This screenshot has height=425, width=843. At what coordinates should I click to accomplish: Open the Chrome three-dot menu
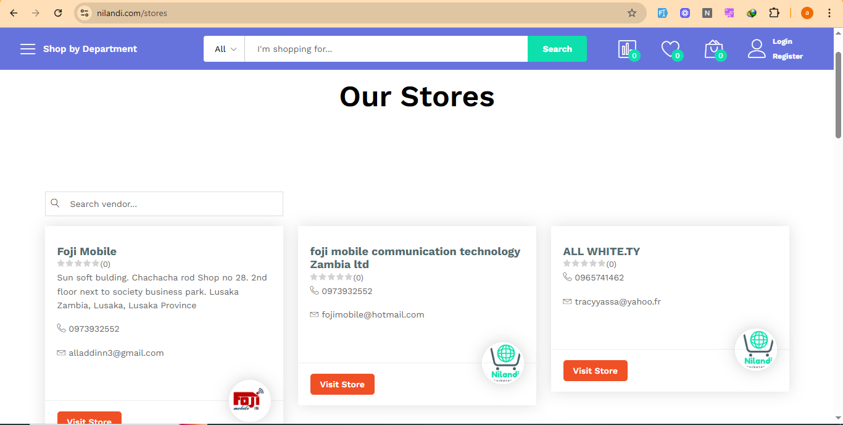tap(829, 13)
